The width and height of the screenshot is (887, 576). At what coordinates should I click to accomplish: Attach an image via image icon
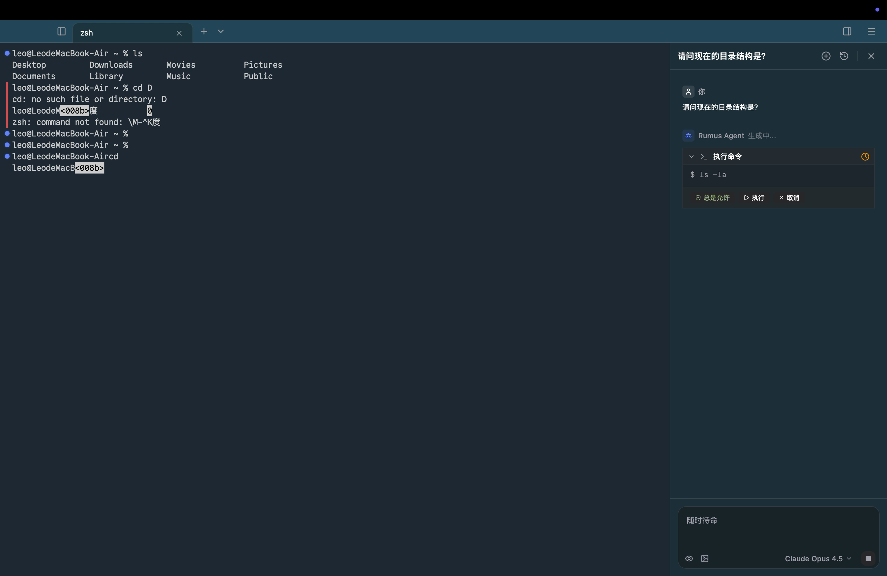(x=704, y=559)
